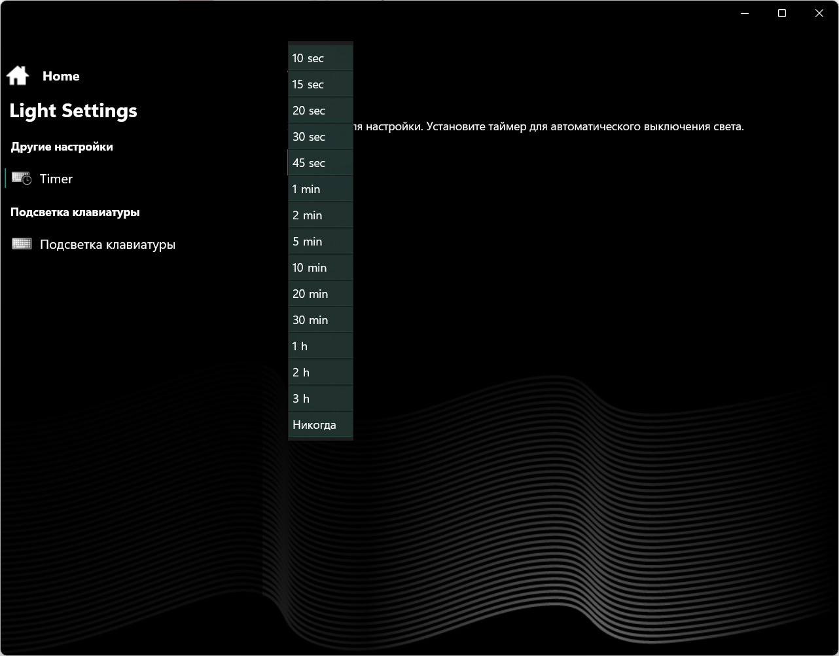
Task: Select 10 sec timer option
Action: [321, 58]
